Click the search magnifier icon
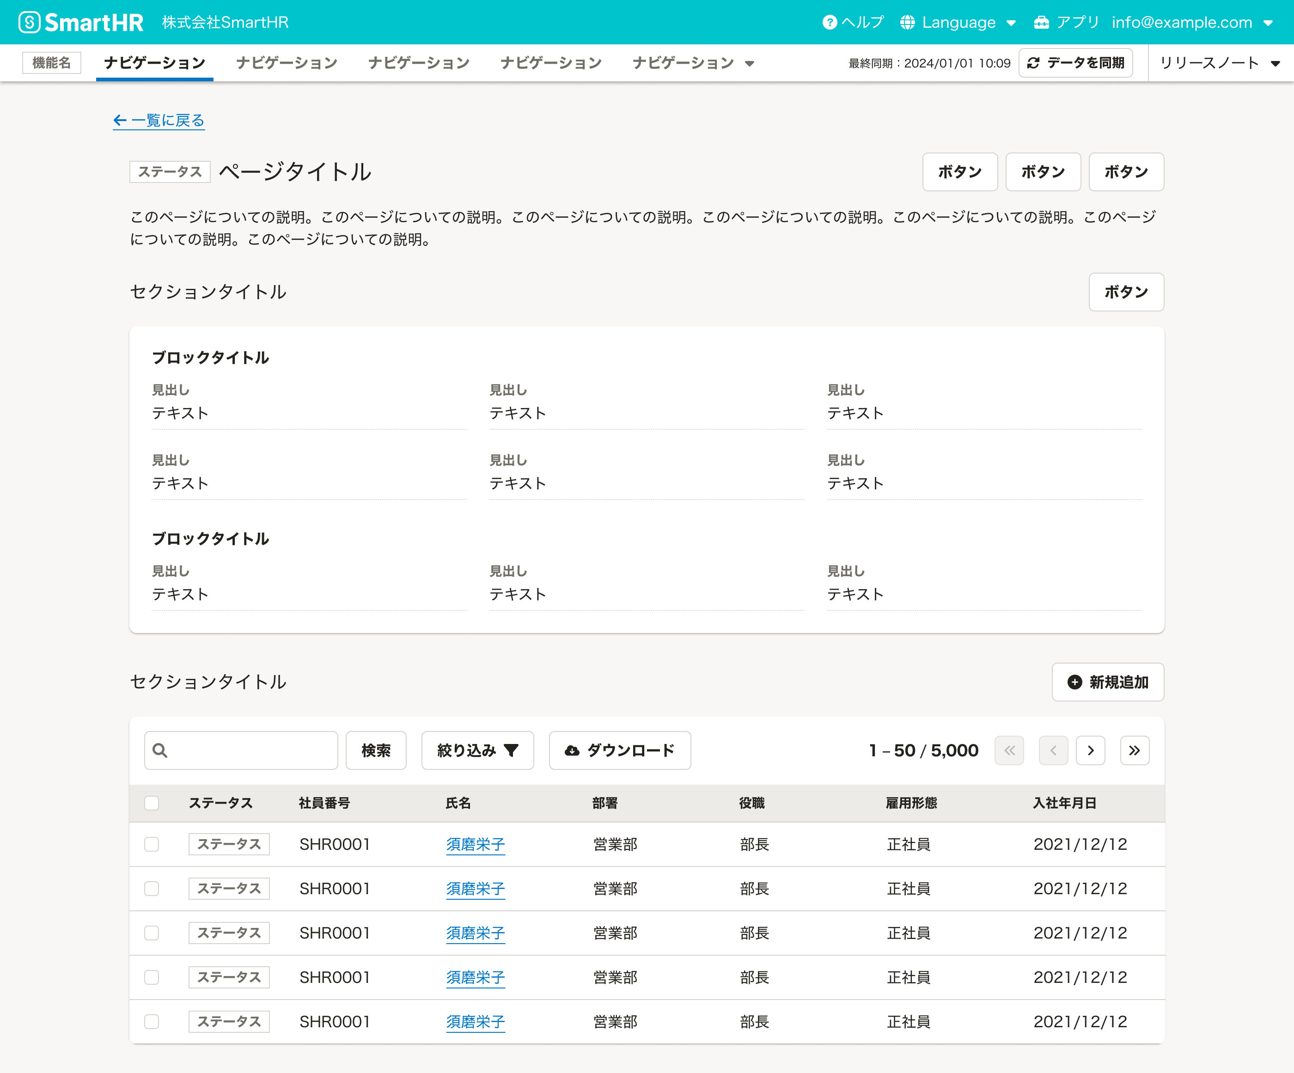This screenshot has height=1073, width=1294. point(159,750)
